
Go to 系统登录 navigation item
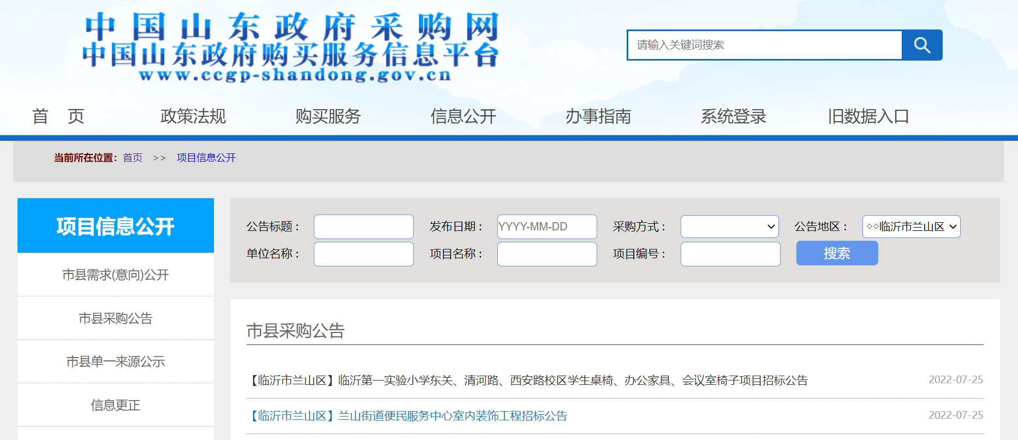point(734,116)
